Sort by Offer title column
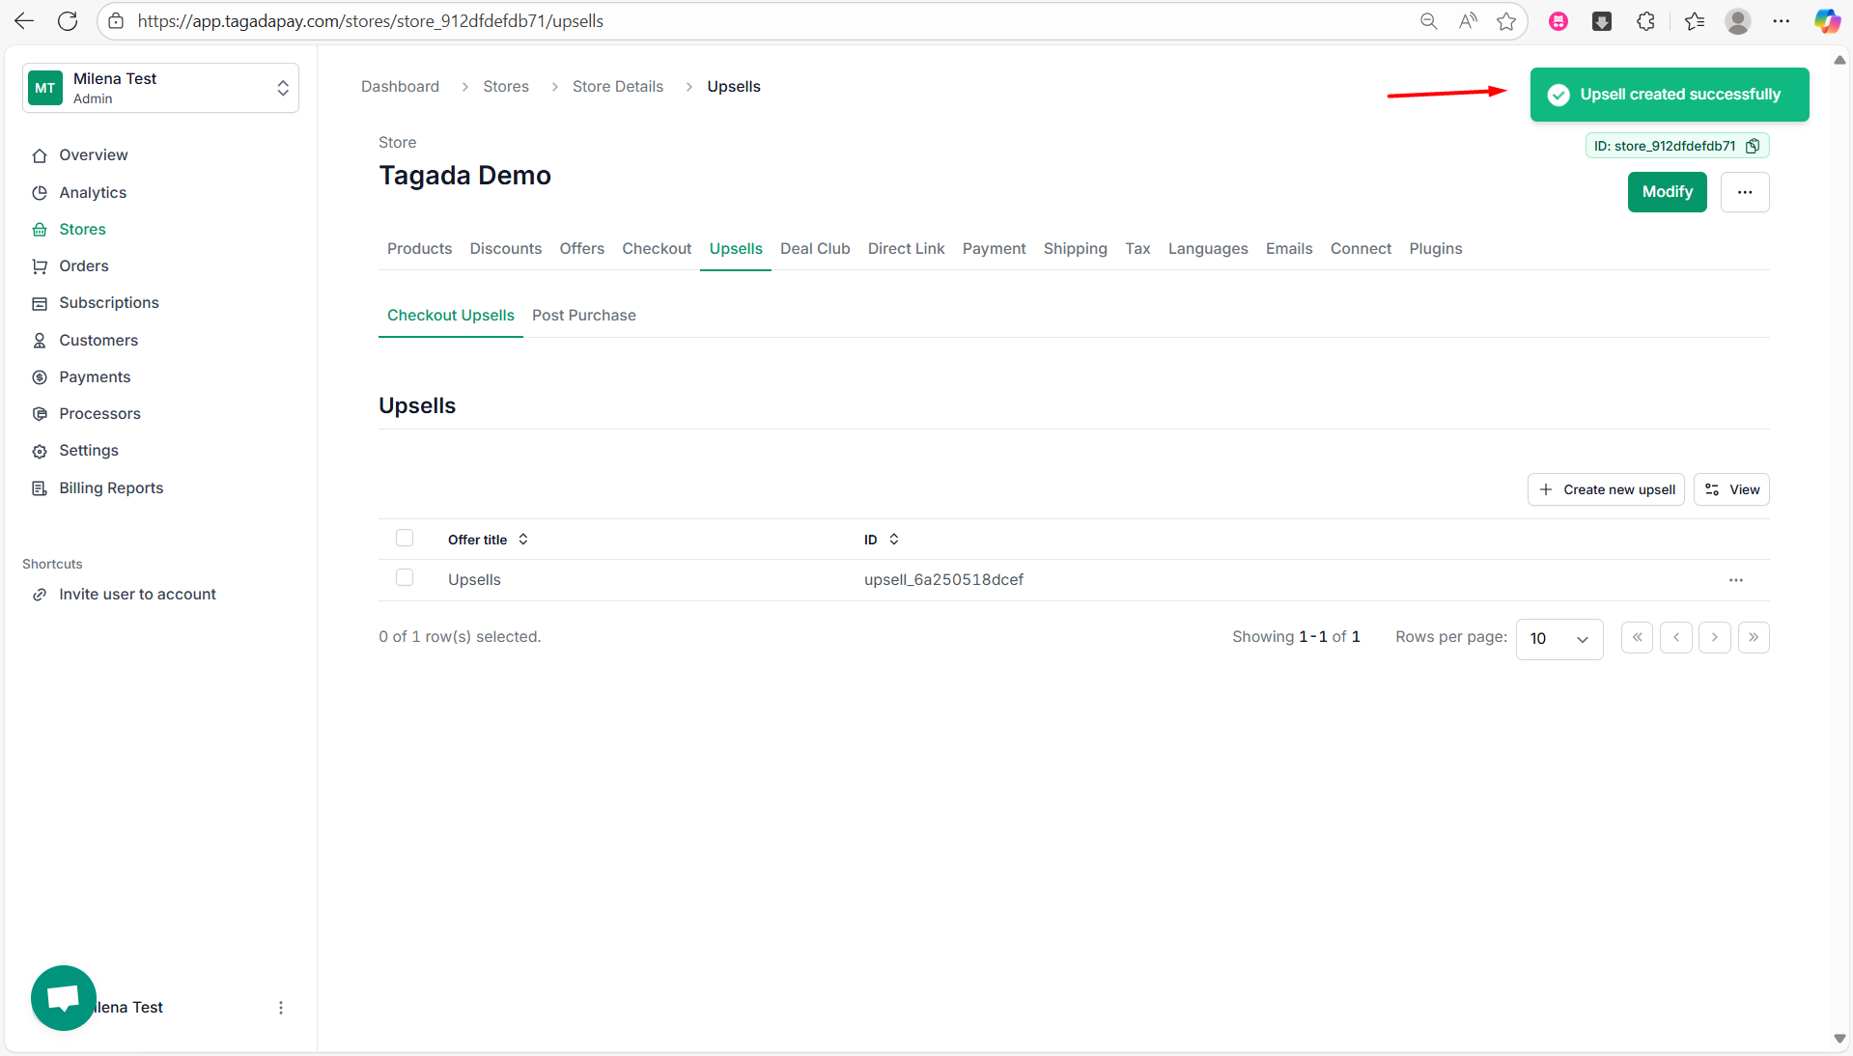 coord(488,540)
